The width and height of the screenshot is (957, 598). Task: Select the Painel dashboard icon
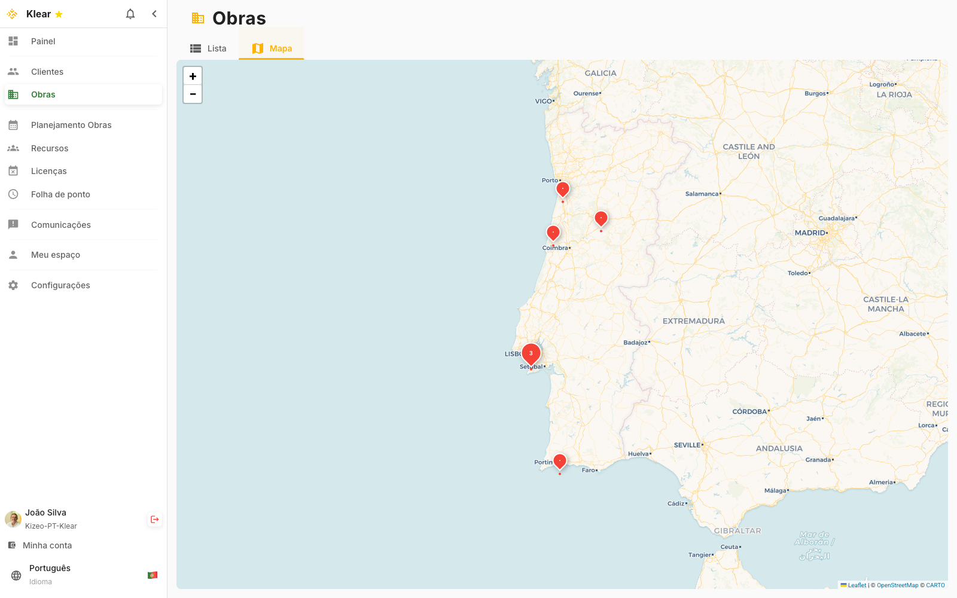pyautogui.click(x=13, y=41)
